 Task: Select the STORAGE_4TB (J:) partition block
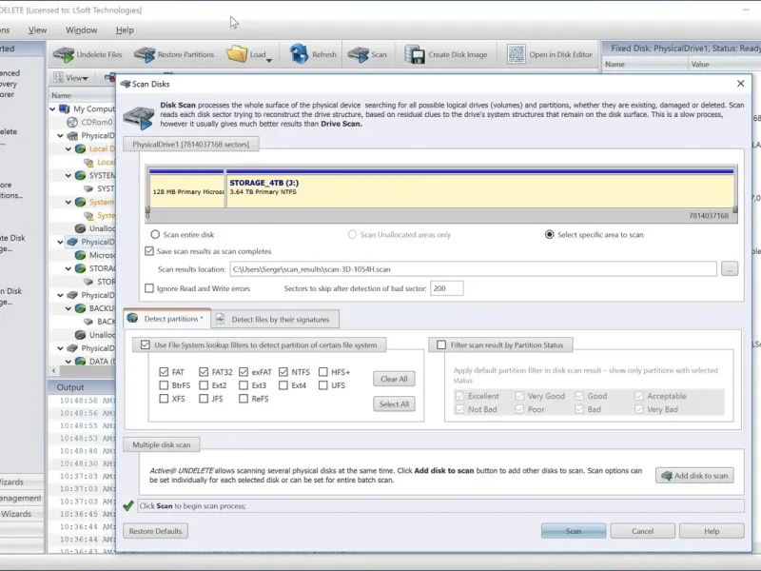[480, 187]
